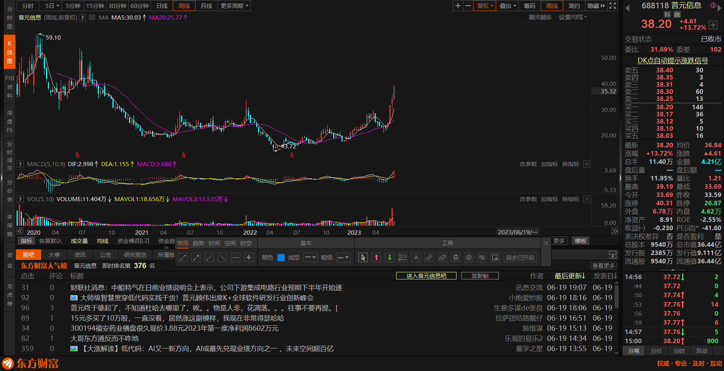Toggle the 简约 simple mode
Viewport: 724px width, 371px height.
pos(574,6)
